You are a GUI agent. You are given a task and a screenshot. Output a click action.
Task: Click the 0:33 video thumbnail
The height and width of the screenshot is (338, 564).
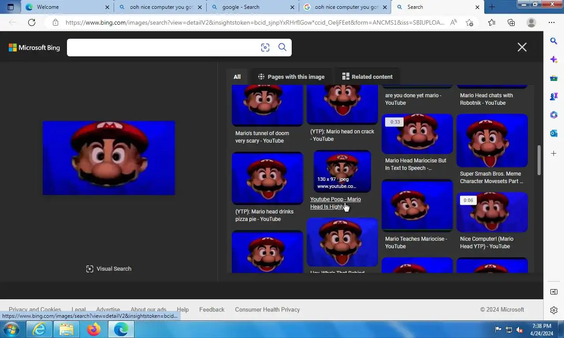pos(417,134)
